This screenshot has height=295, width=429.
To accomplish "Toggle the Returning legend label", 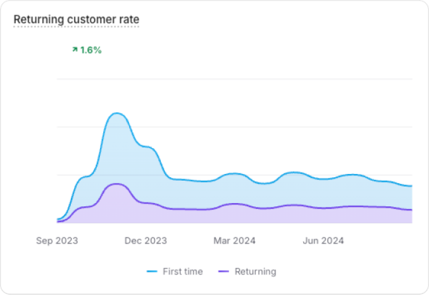I will [255, 272].
